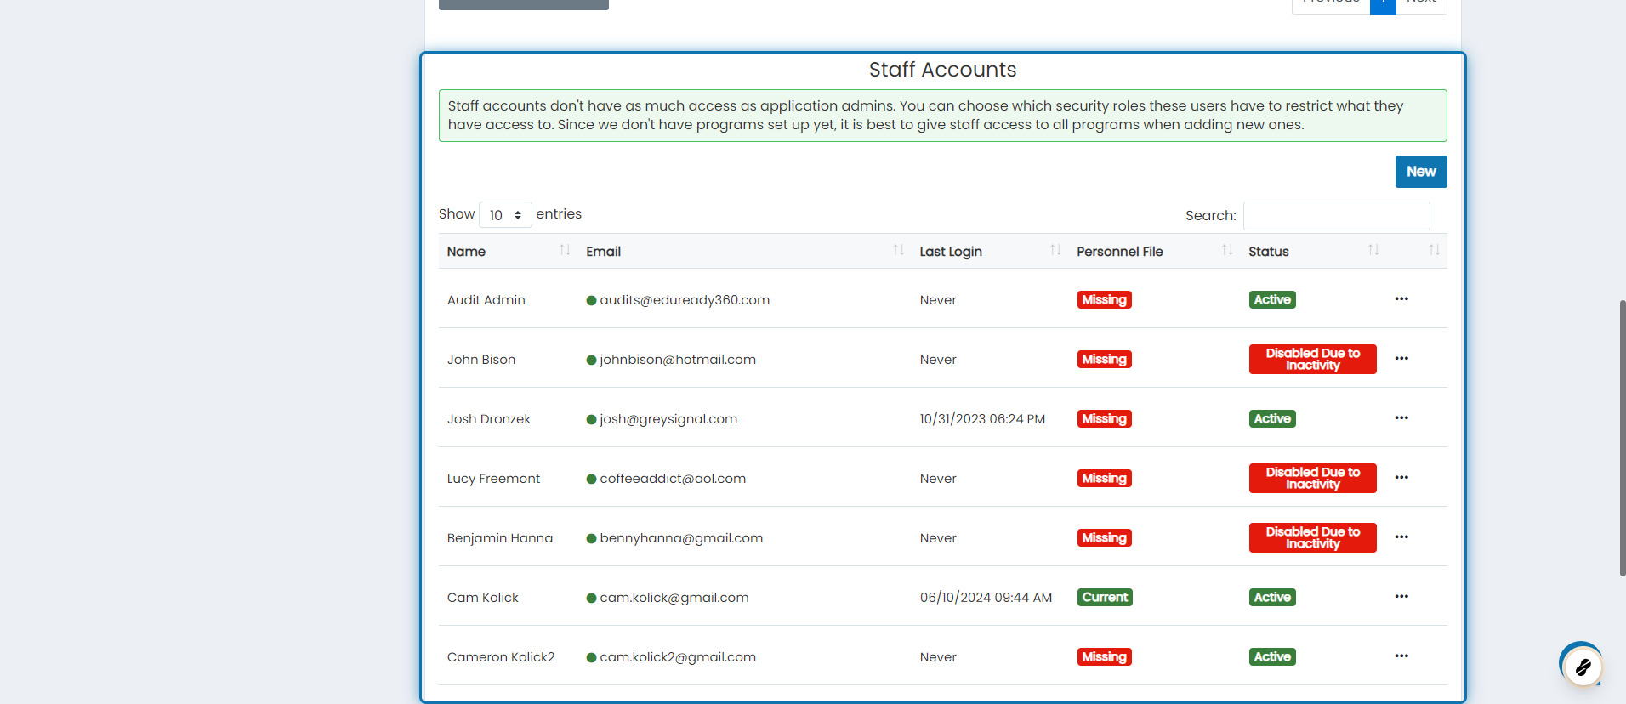The width and height of the screenshot is (1626, 704).
Task: Sort table by Name column
Action: (509, 251)
